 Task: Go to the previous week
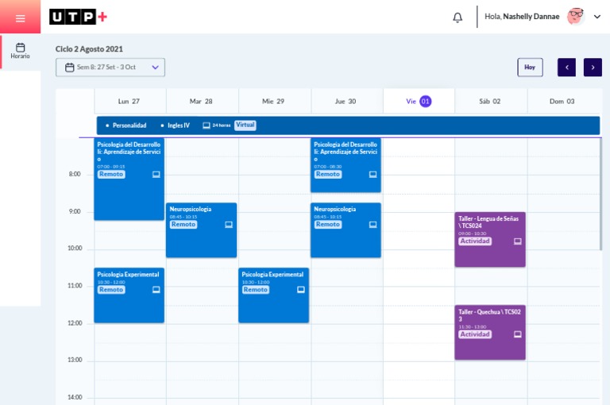pos(566,67)
